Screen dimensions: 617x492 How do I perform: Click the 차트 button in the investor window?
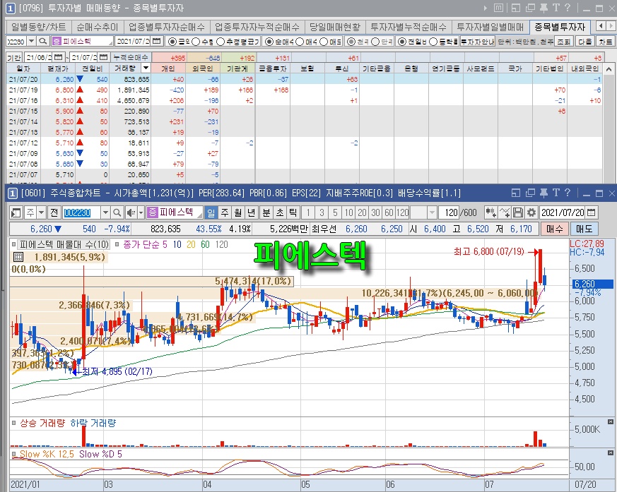click(605, 41)
